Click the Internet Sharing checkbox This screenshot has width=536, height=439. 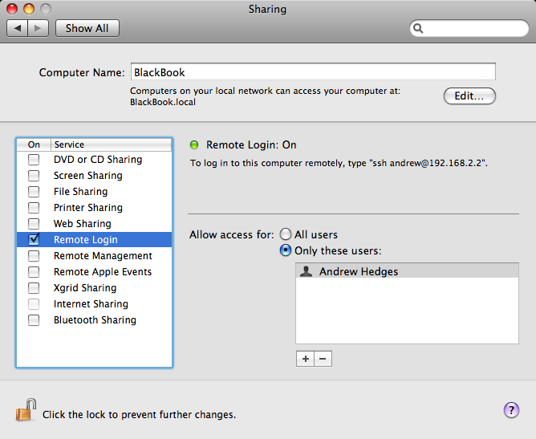[x=34, y=304]
